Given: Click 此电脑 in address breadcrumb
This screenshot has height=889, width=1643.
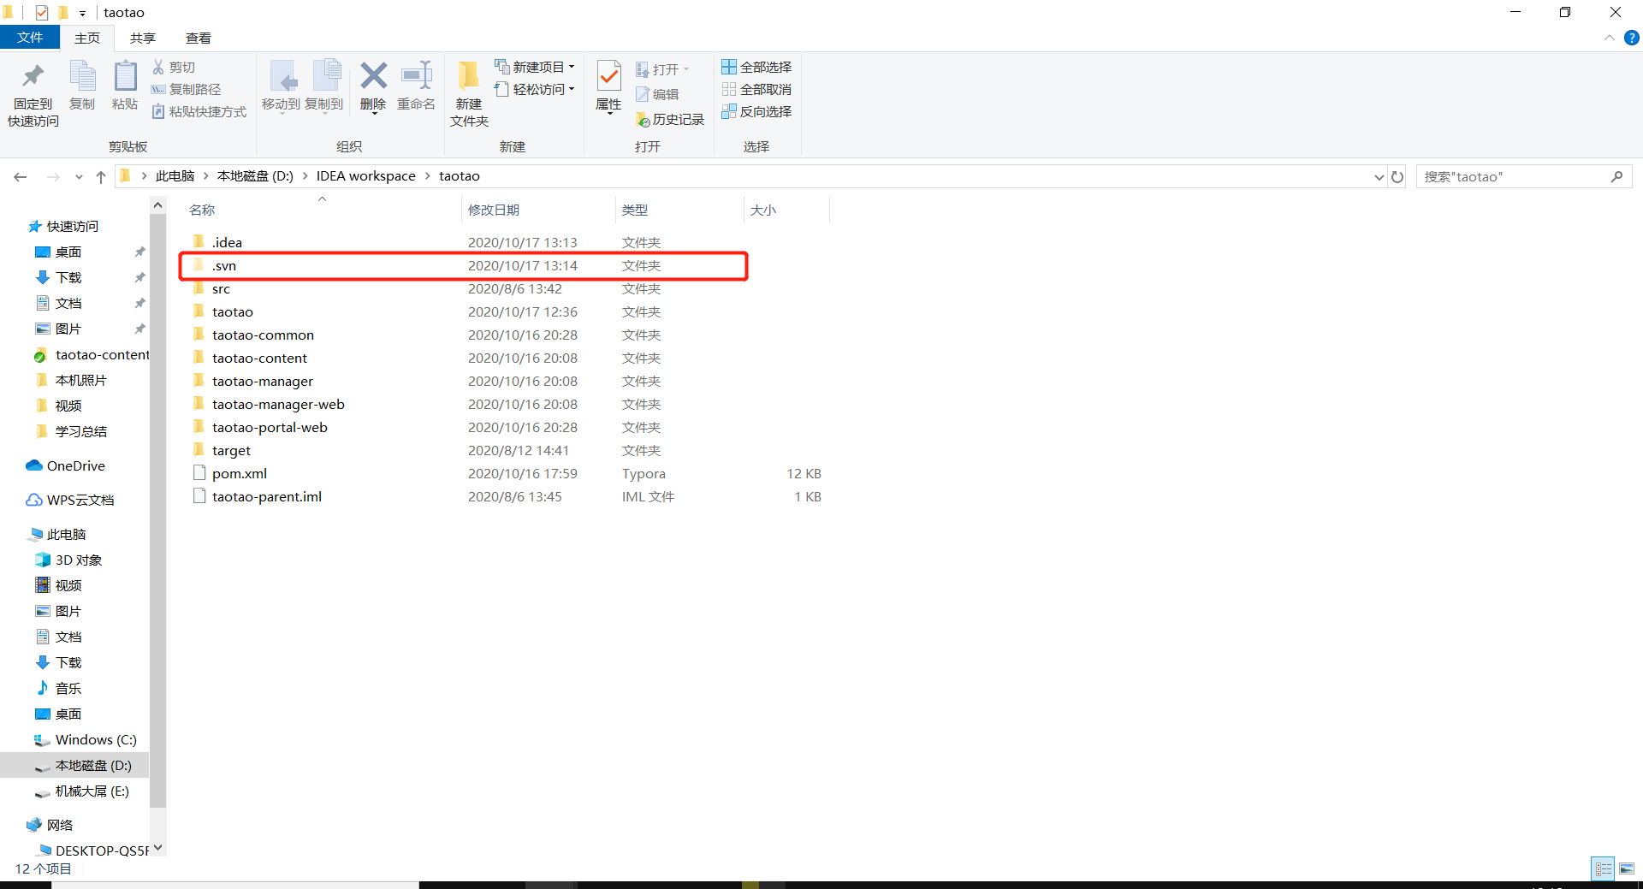Looking at the screenshot, I should tap(175, 176).
